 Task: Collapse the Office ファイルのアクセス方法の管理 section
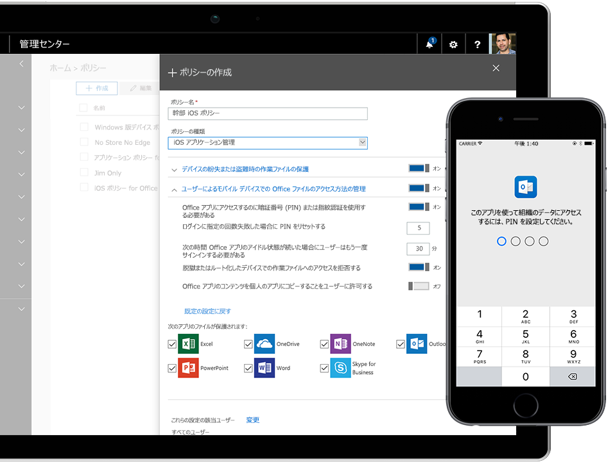(174, 190)
